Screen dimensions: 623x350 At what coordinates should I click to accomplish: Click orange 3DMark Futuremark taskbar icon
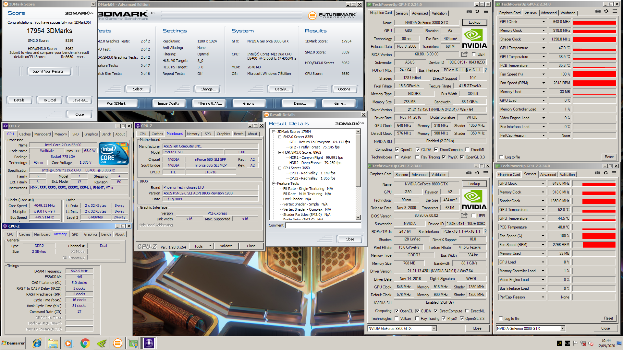pos(117,343)
